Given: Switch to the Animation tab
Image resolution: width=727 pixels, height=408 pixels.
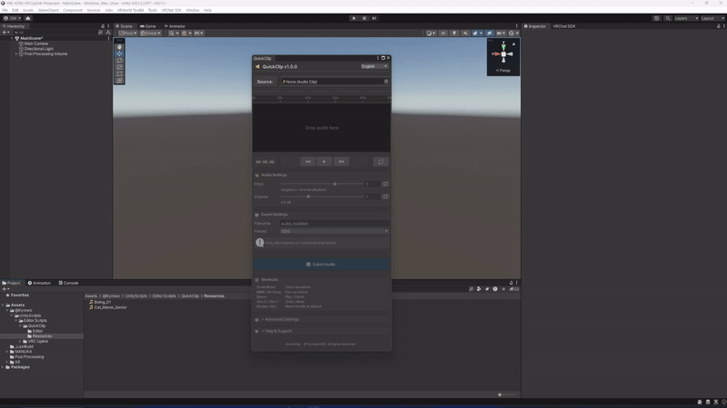Looking at the screenshot, I should pyautogui.click(x=39, y=283).
